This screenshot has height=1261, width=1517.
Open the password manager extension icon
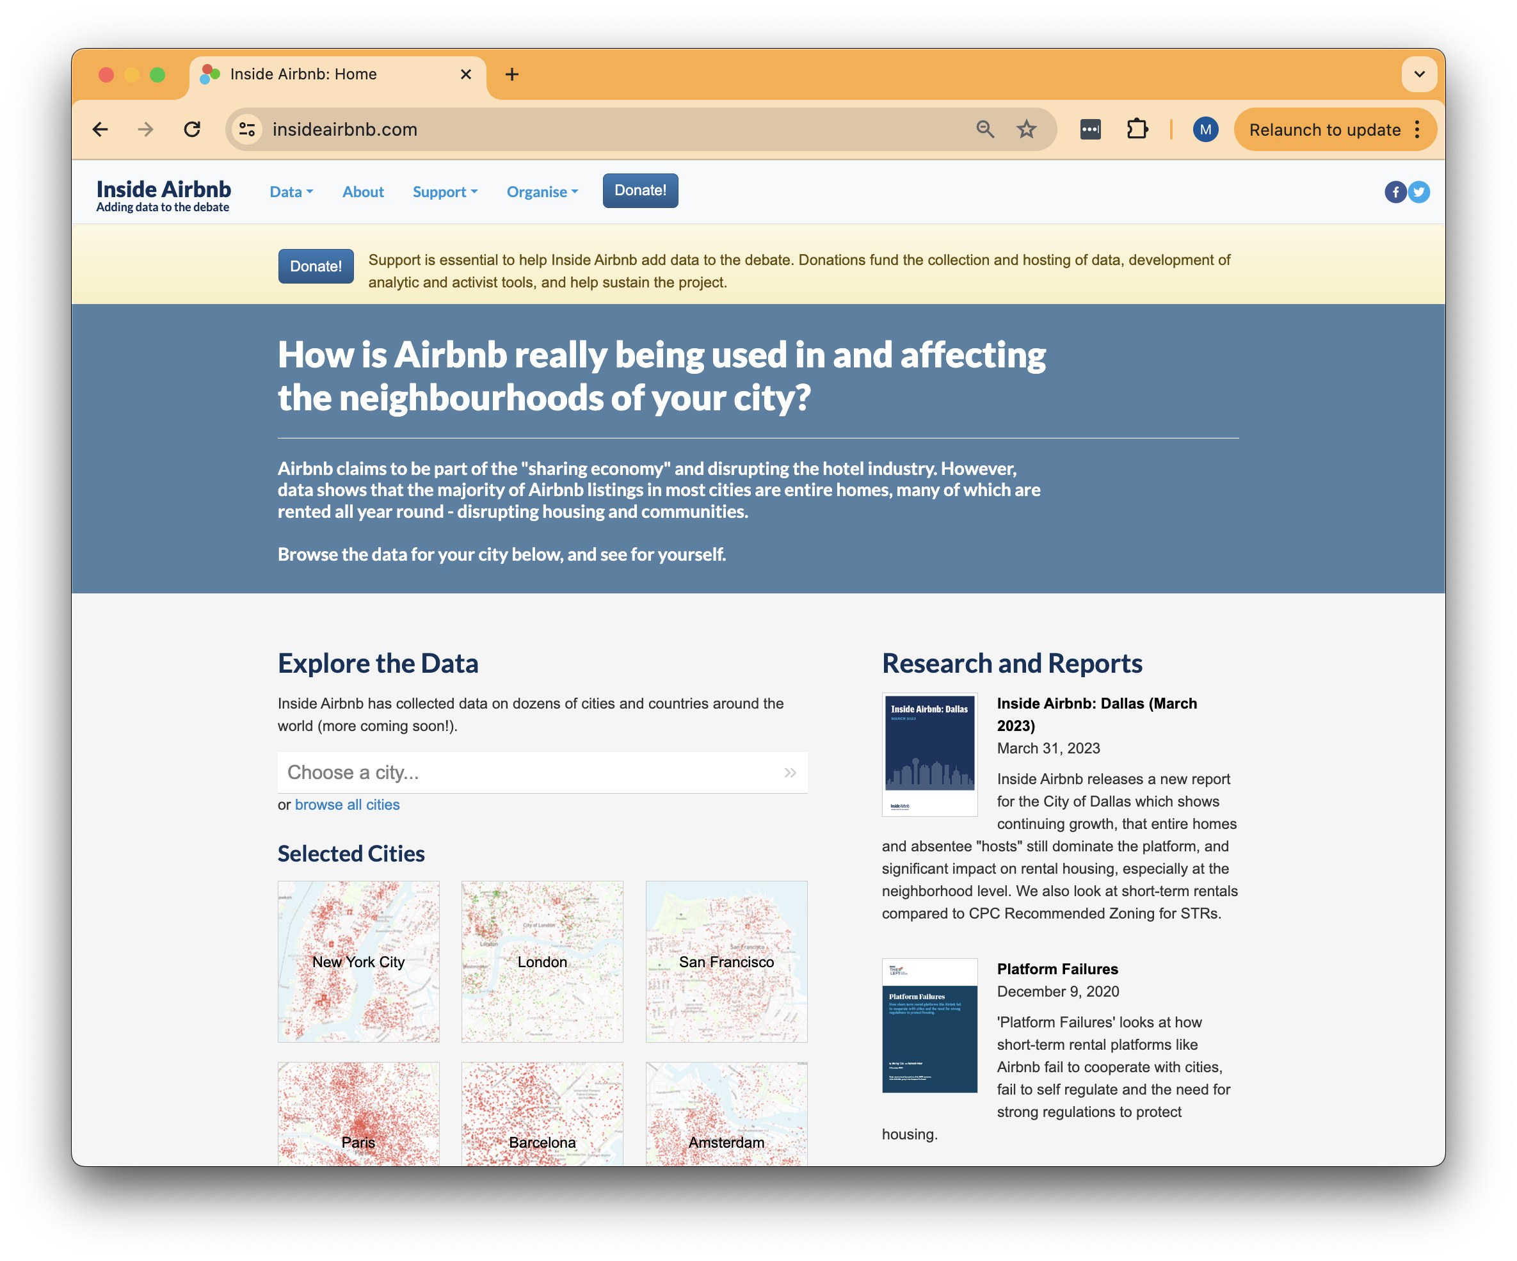click(x=1090, y=129)
